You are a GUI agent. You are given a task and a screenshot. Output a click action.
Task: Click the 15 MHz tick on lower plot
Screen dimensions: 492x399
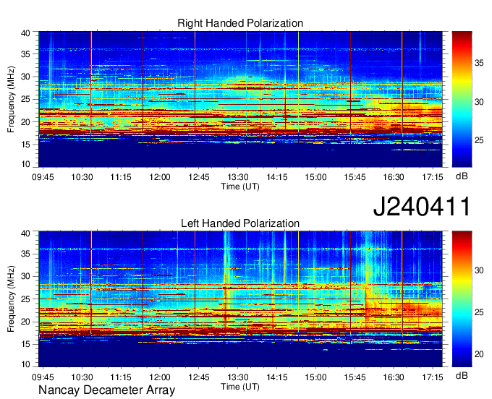point(26,344)
